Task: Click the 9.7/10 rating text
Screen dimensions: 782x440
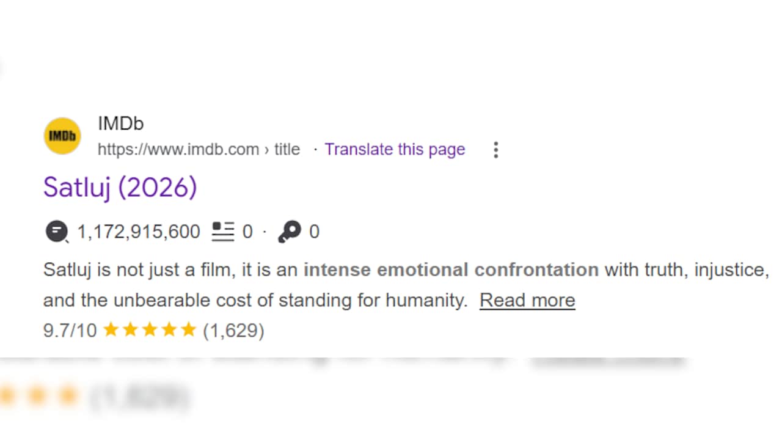Action: (70, 331)
